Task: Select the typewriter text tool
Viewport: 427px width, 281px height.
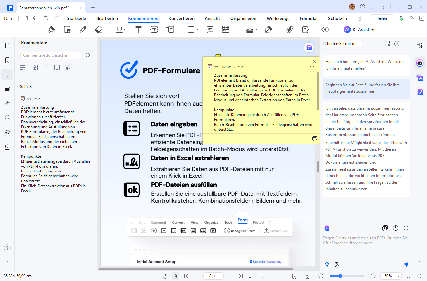Action: point(139,30)
